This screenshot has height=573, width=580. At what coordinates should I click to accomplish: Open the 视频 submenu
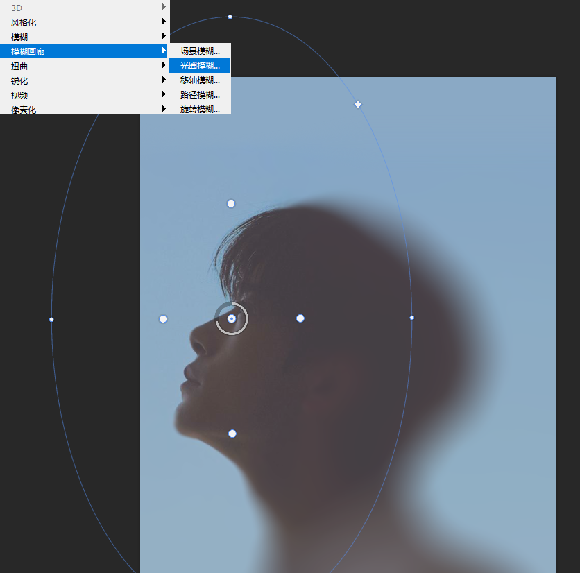85,95
